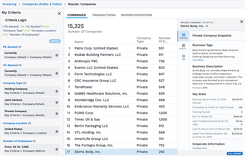Image resolution: width=245 pixels, height=156 pixels.
Task: Remove the Number of Employees range criterion
Action: [57, 149]
